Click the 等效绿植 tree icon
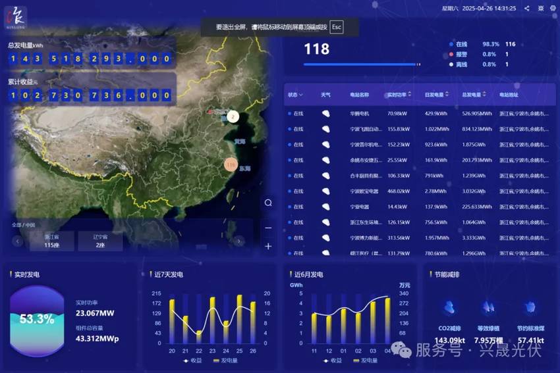The image size is (560, 373). pyautogui.click(x=489, y=307)
